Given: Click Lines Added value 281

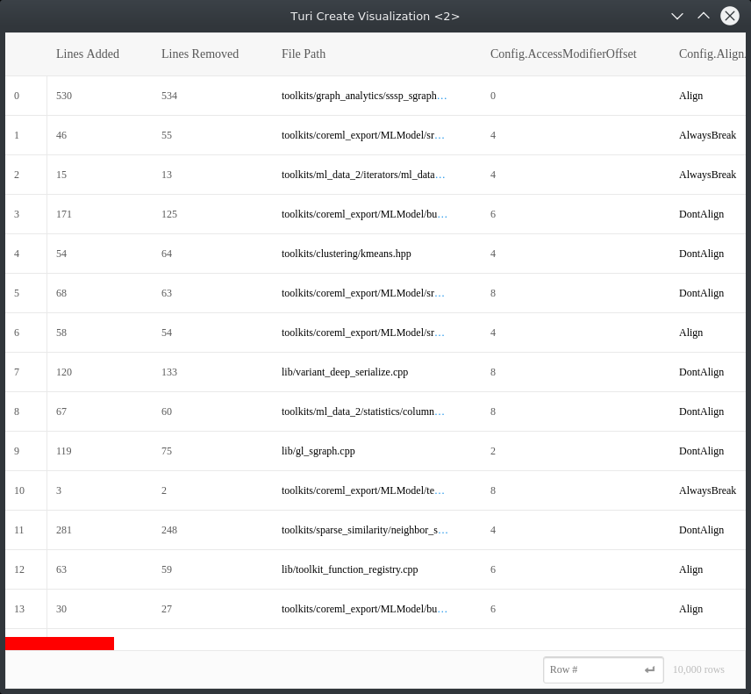Looking at the screenshot, I should click(64, 530).
